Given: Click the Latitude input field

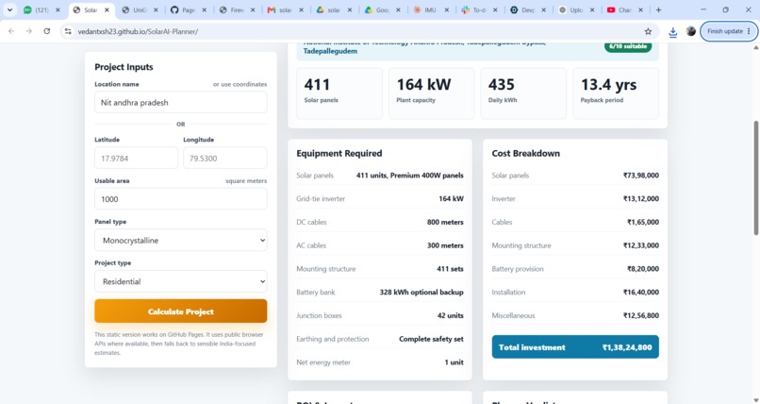Looking at the screenshot, I should click(136, 159).
